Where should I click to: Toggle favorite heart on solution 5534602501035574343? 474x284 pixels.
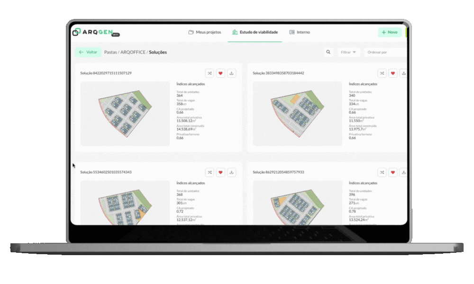tap(220, 172)
